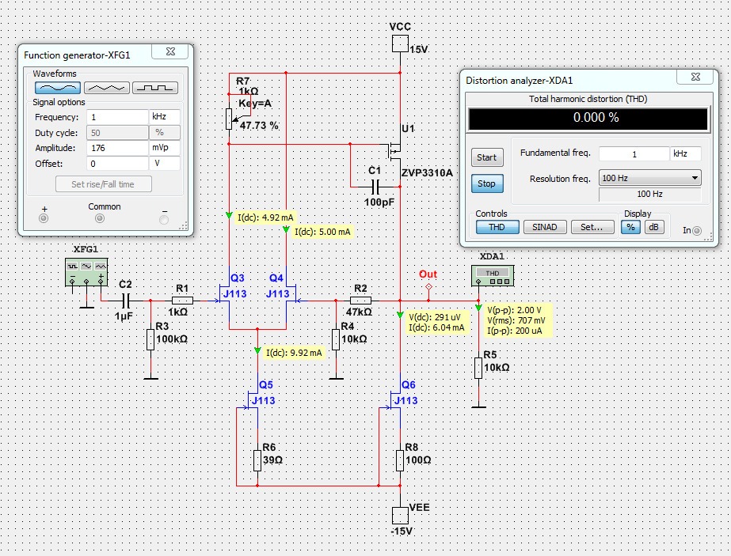Screen dimensions: 731x556
Task: Click the I(dc) 4.92 mA probe label
Action: (x=266, y=217)
